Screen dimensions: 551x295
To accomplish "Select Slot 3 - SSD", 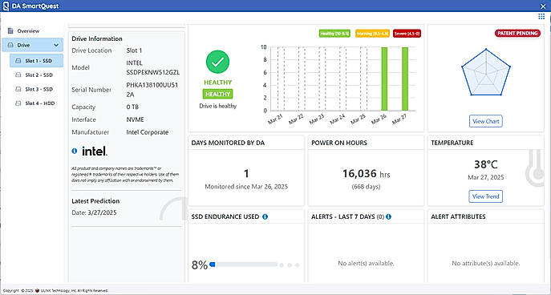I will 37,89.
